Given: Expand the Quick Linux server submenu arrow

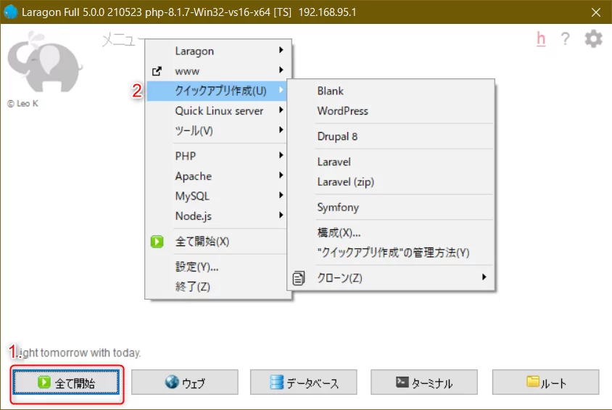Looking at the screenshot, I should tap(281, 110).
